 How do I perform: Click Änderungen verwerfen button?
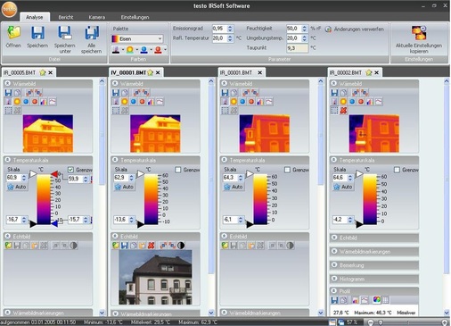(355, 29)
